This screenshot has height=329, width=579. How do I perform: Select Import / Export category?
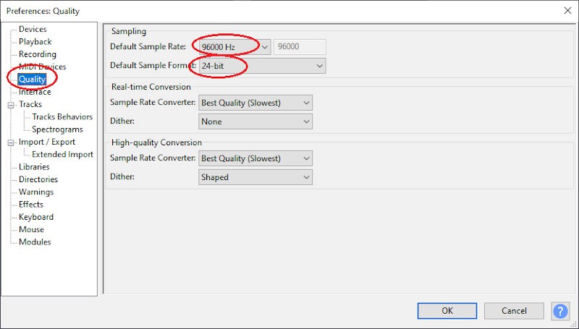47,142
